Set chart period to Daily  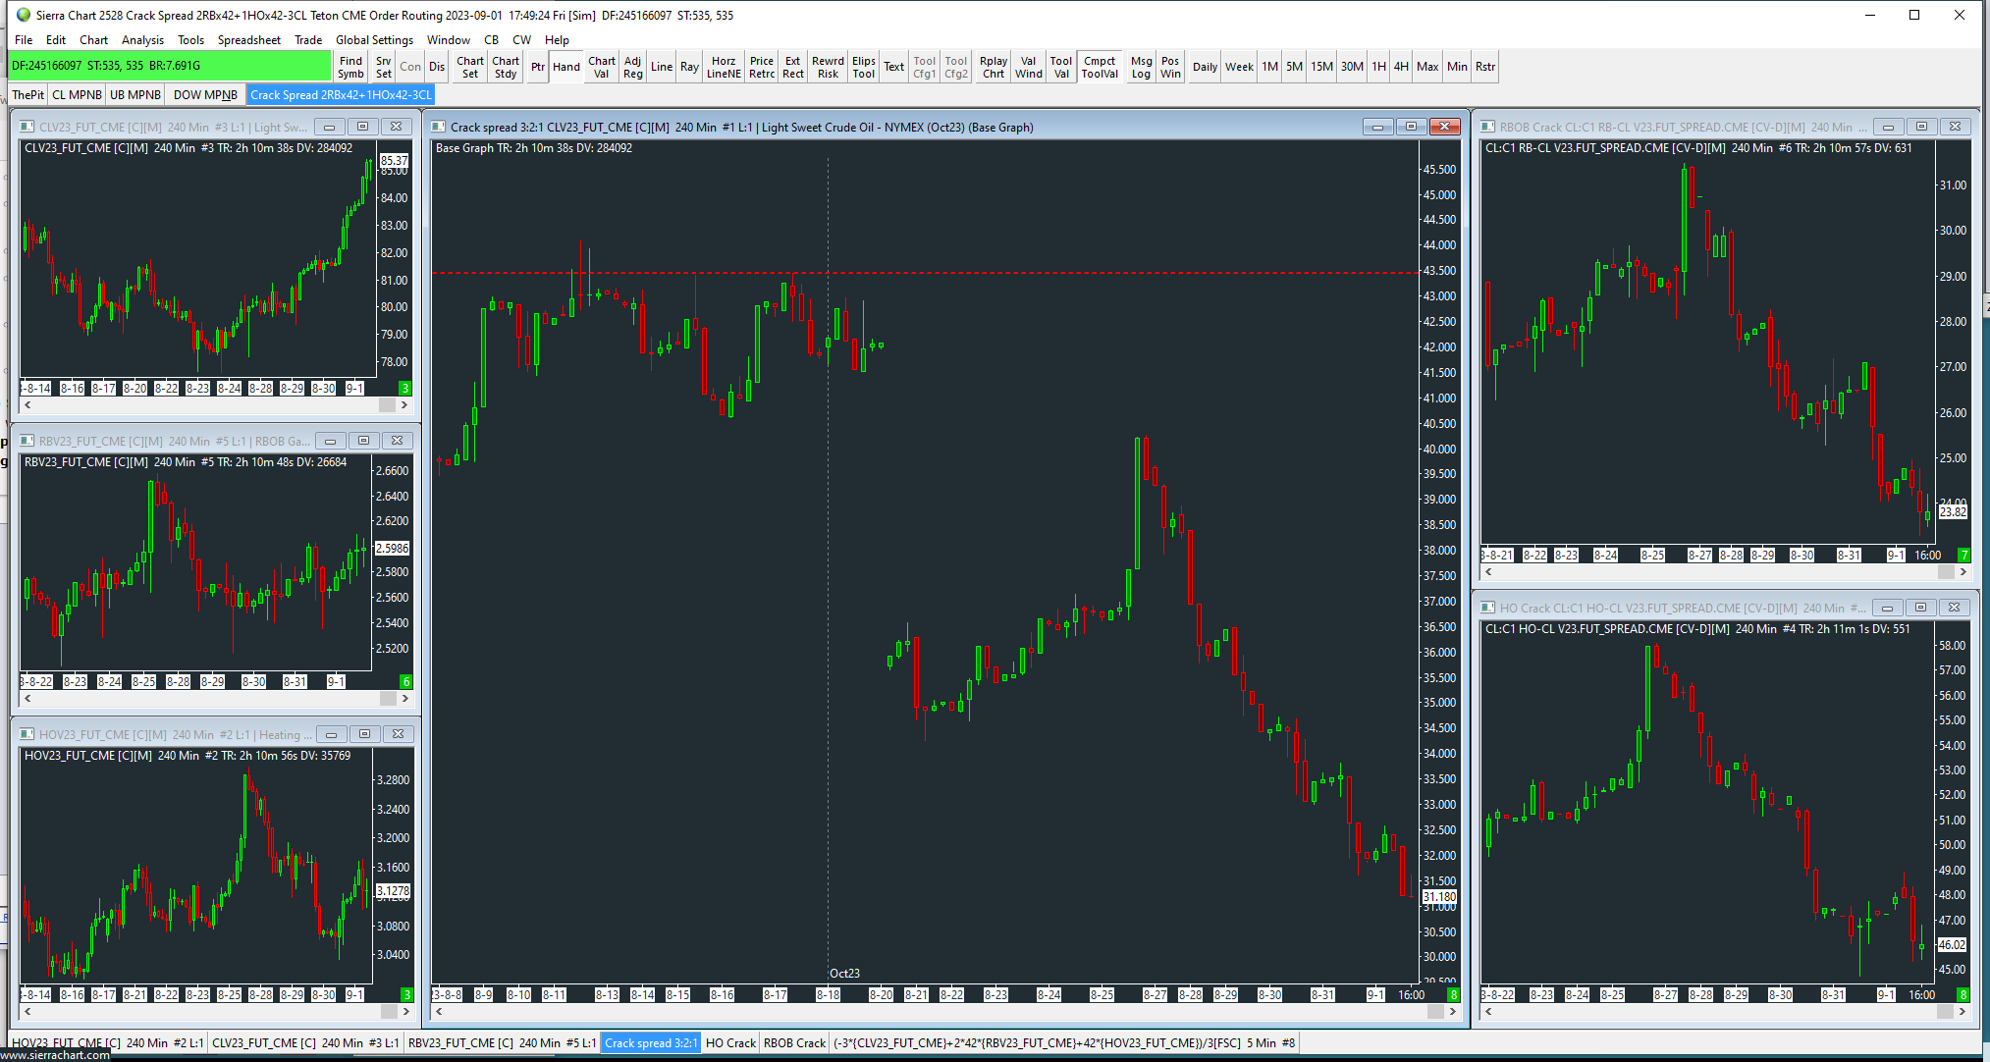click(x=1205, y=67)
